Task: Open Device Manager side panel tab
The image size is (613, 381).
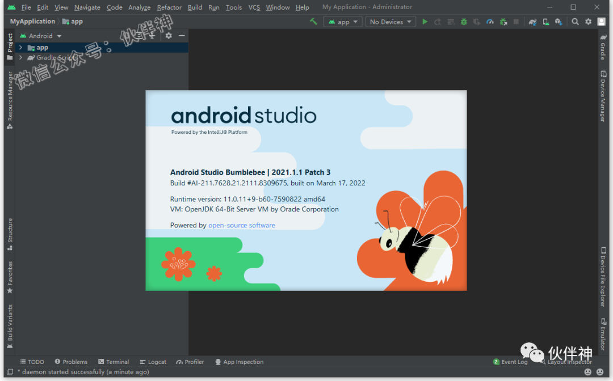Action: (603, 96)
